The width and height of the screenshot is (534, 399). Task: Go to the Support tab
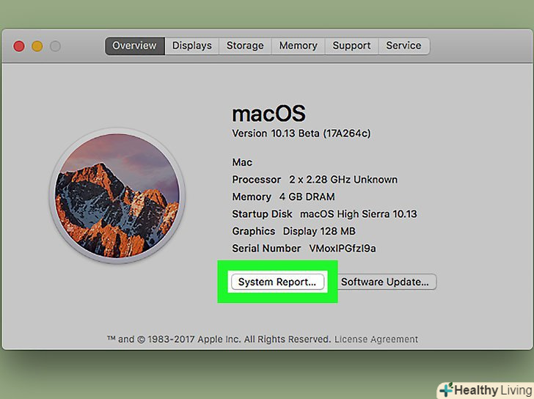pos(351,46)
